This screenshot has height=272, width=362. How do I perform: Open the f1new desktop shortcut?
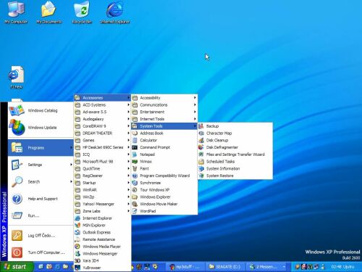point(17,78)
